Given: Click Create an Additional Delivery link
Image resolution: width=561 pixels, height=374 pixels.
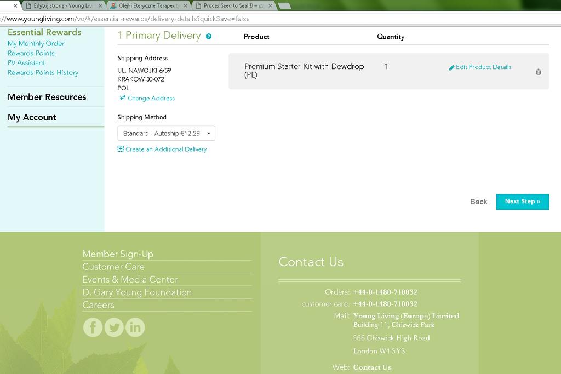Looking at the screenshot, I should tap(166, 149).
